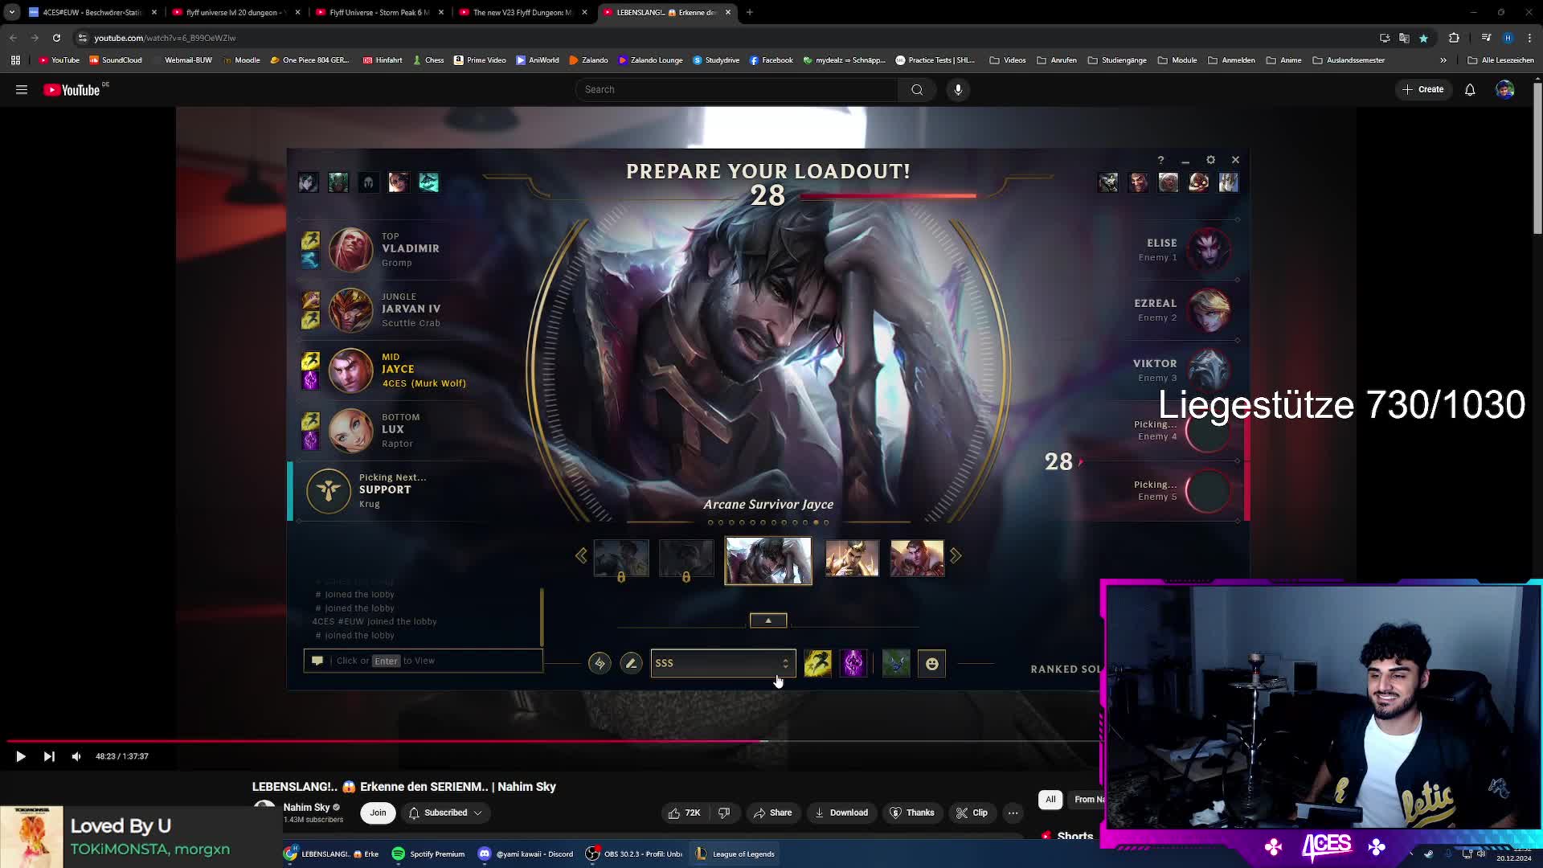The width and height of the screenshot is (1543, 868).
Task: Open the tab search dropdown arrow
Action: [x=11, y=12]
